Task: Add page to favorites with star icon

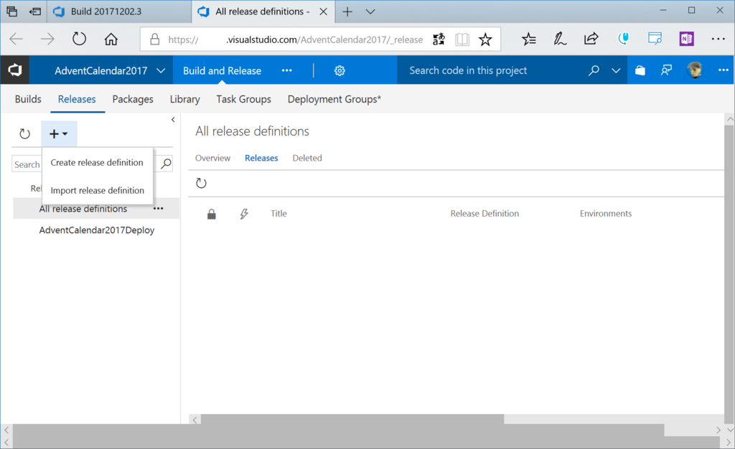Action: pyautogui.click(x=485, y=39)
